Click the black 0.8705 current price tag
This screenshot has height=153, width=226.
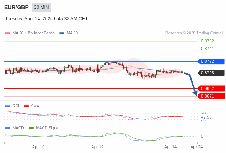pos(211,73)
